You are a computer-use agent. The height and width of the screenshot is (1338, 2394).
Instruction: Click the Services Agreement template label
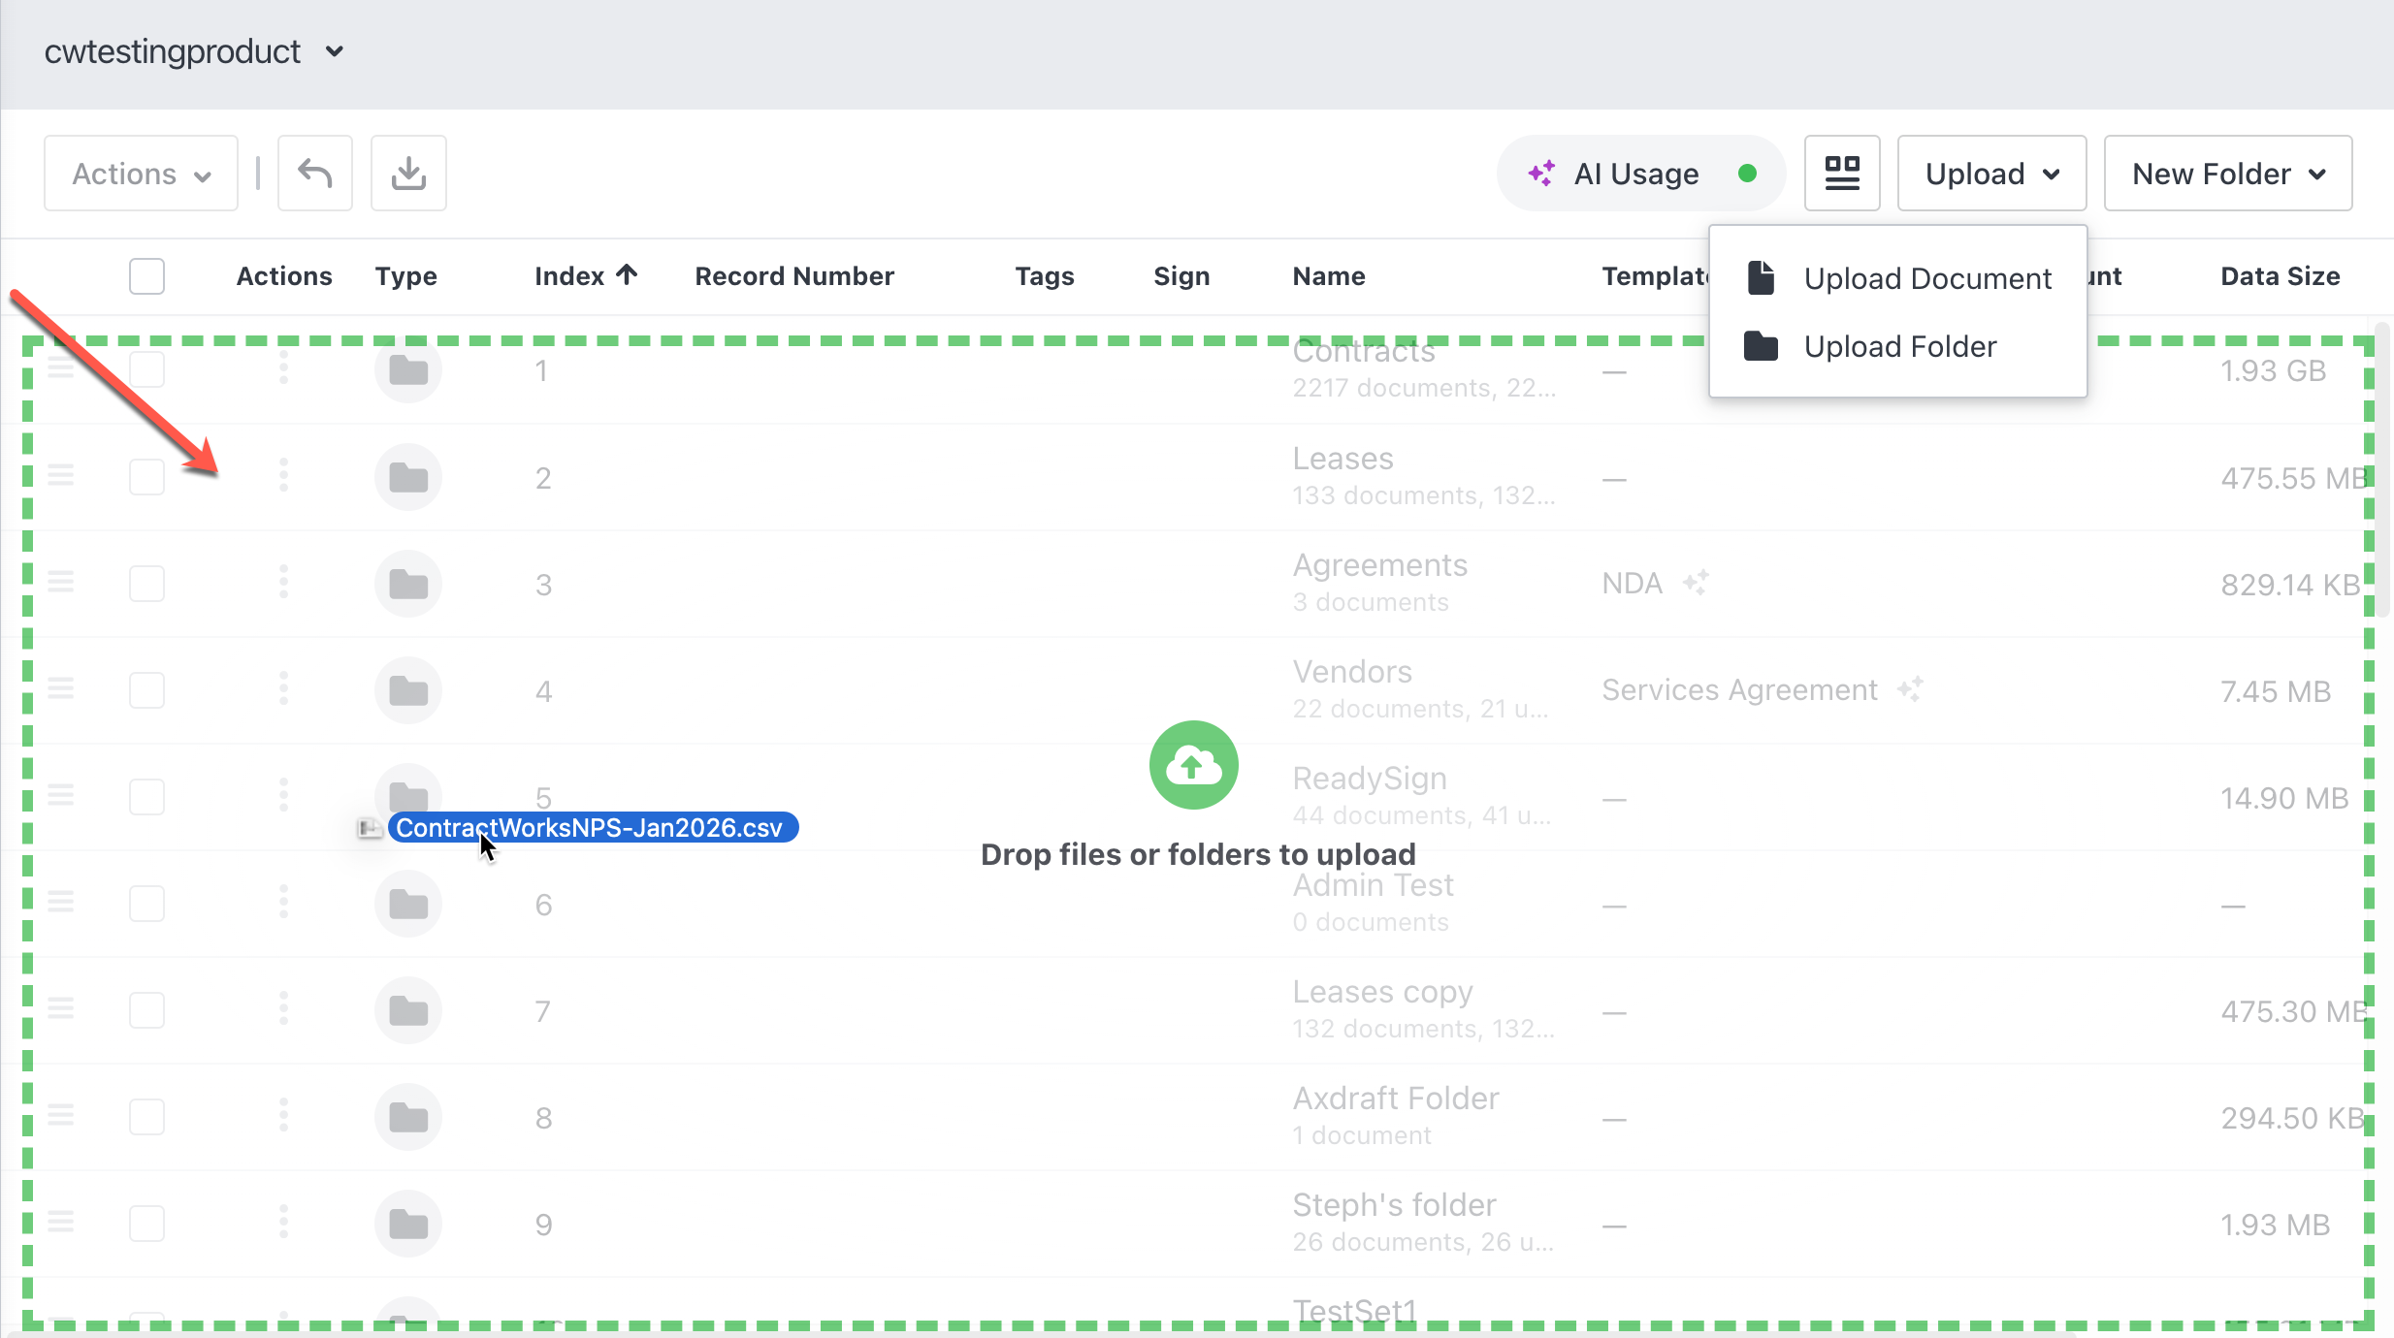(x=1740, y=689)
